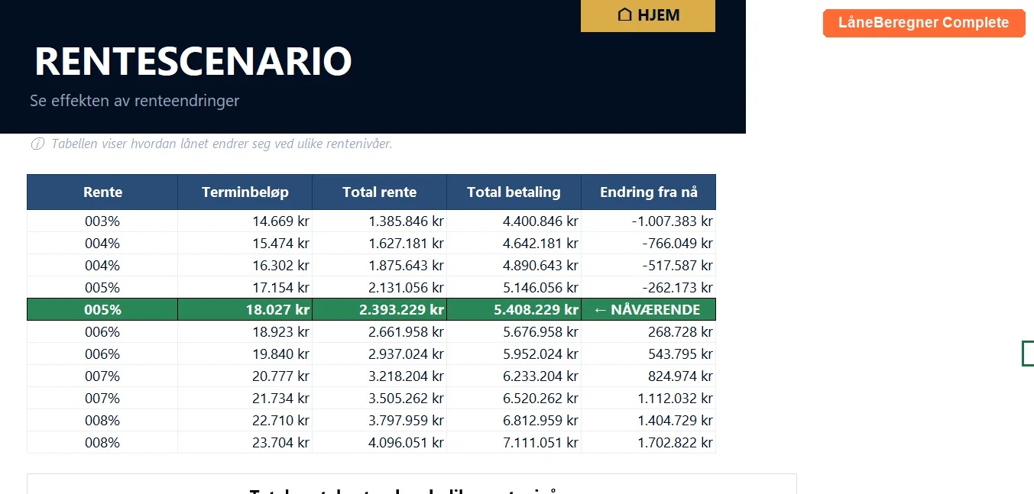This screenshot has width=1034, height=494.
Task: Click the 17.154 kr cell
Action: (x=245, y=288)
